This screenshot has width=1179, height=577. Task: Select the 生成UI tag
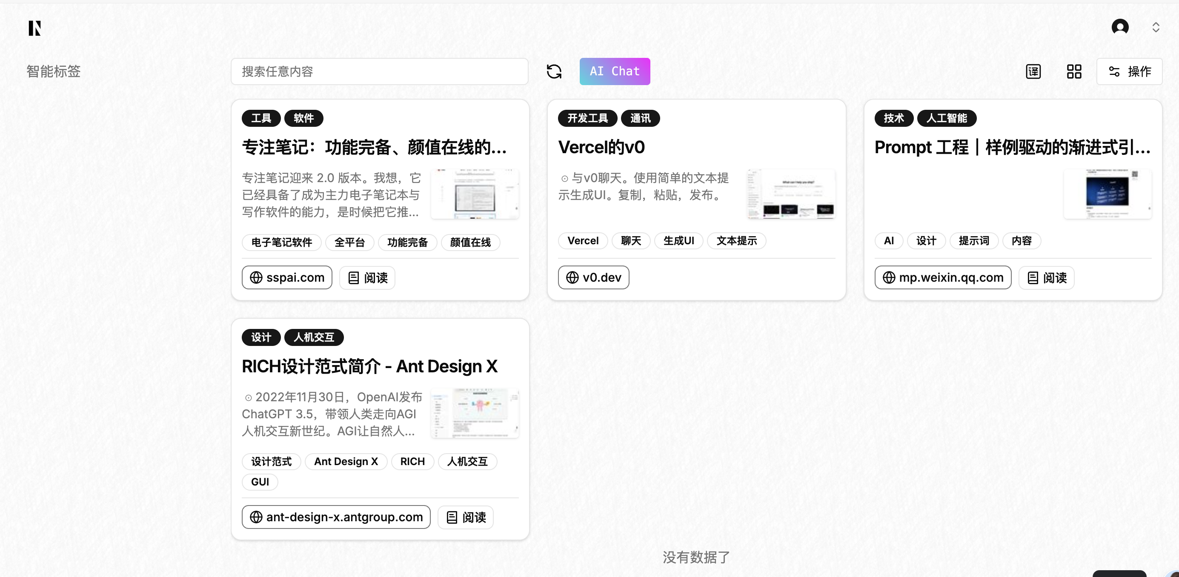pos(678,241)
